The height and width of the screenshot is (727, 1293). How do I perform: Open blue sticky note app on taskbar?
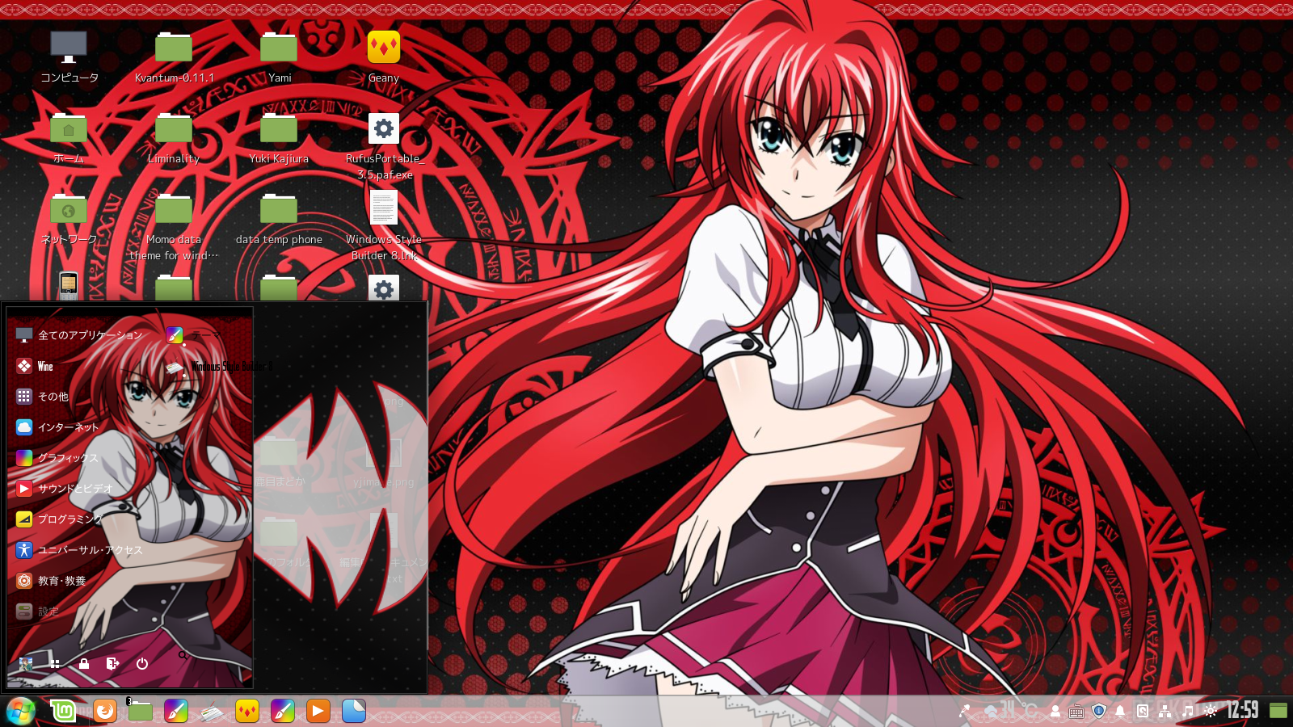(354, 711)
